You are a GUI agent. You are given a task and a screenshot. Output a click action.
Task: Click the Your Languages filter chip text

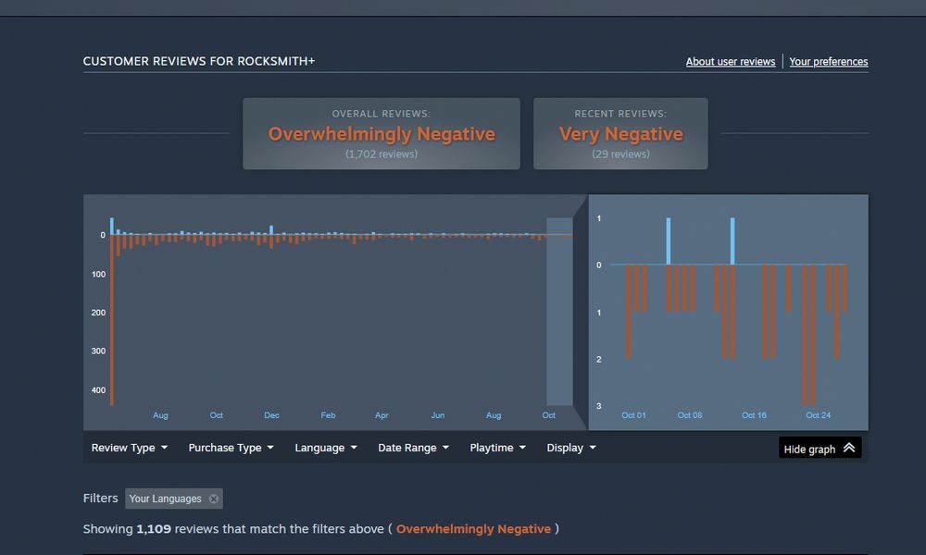pyautogui.click(x=166, y=499)
